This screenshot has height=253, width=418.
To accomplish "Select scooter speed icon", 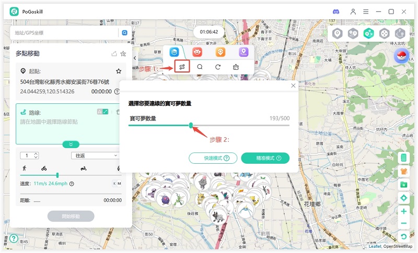I will click(84, 168).
